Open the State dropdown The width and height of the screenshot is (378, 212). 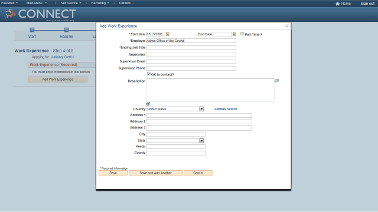tap(201, 141)
